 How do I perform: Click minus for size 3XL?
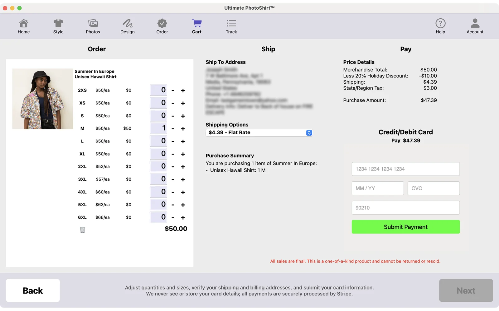[x=173, y=179]
